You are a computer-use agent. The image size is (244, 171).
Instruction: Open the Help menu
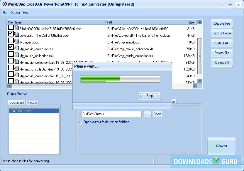pyautogui.click(x=26, y=13)
